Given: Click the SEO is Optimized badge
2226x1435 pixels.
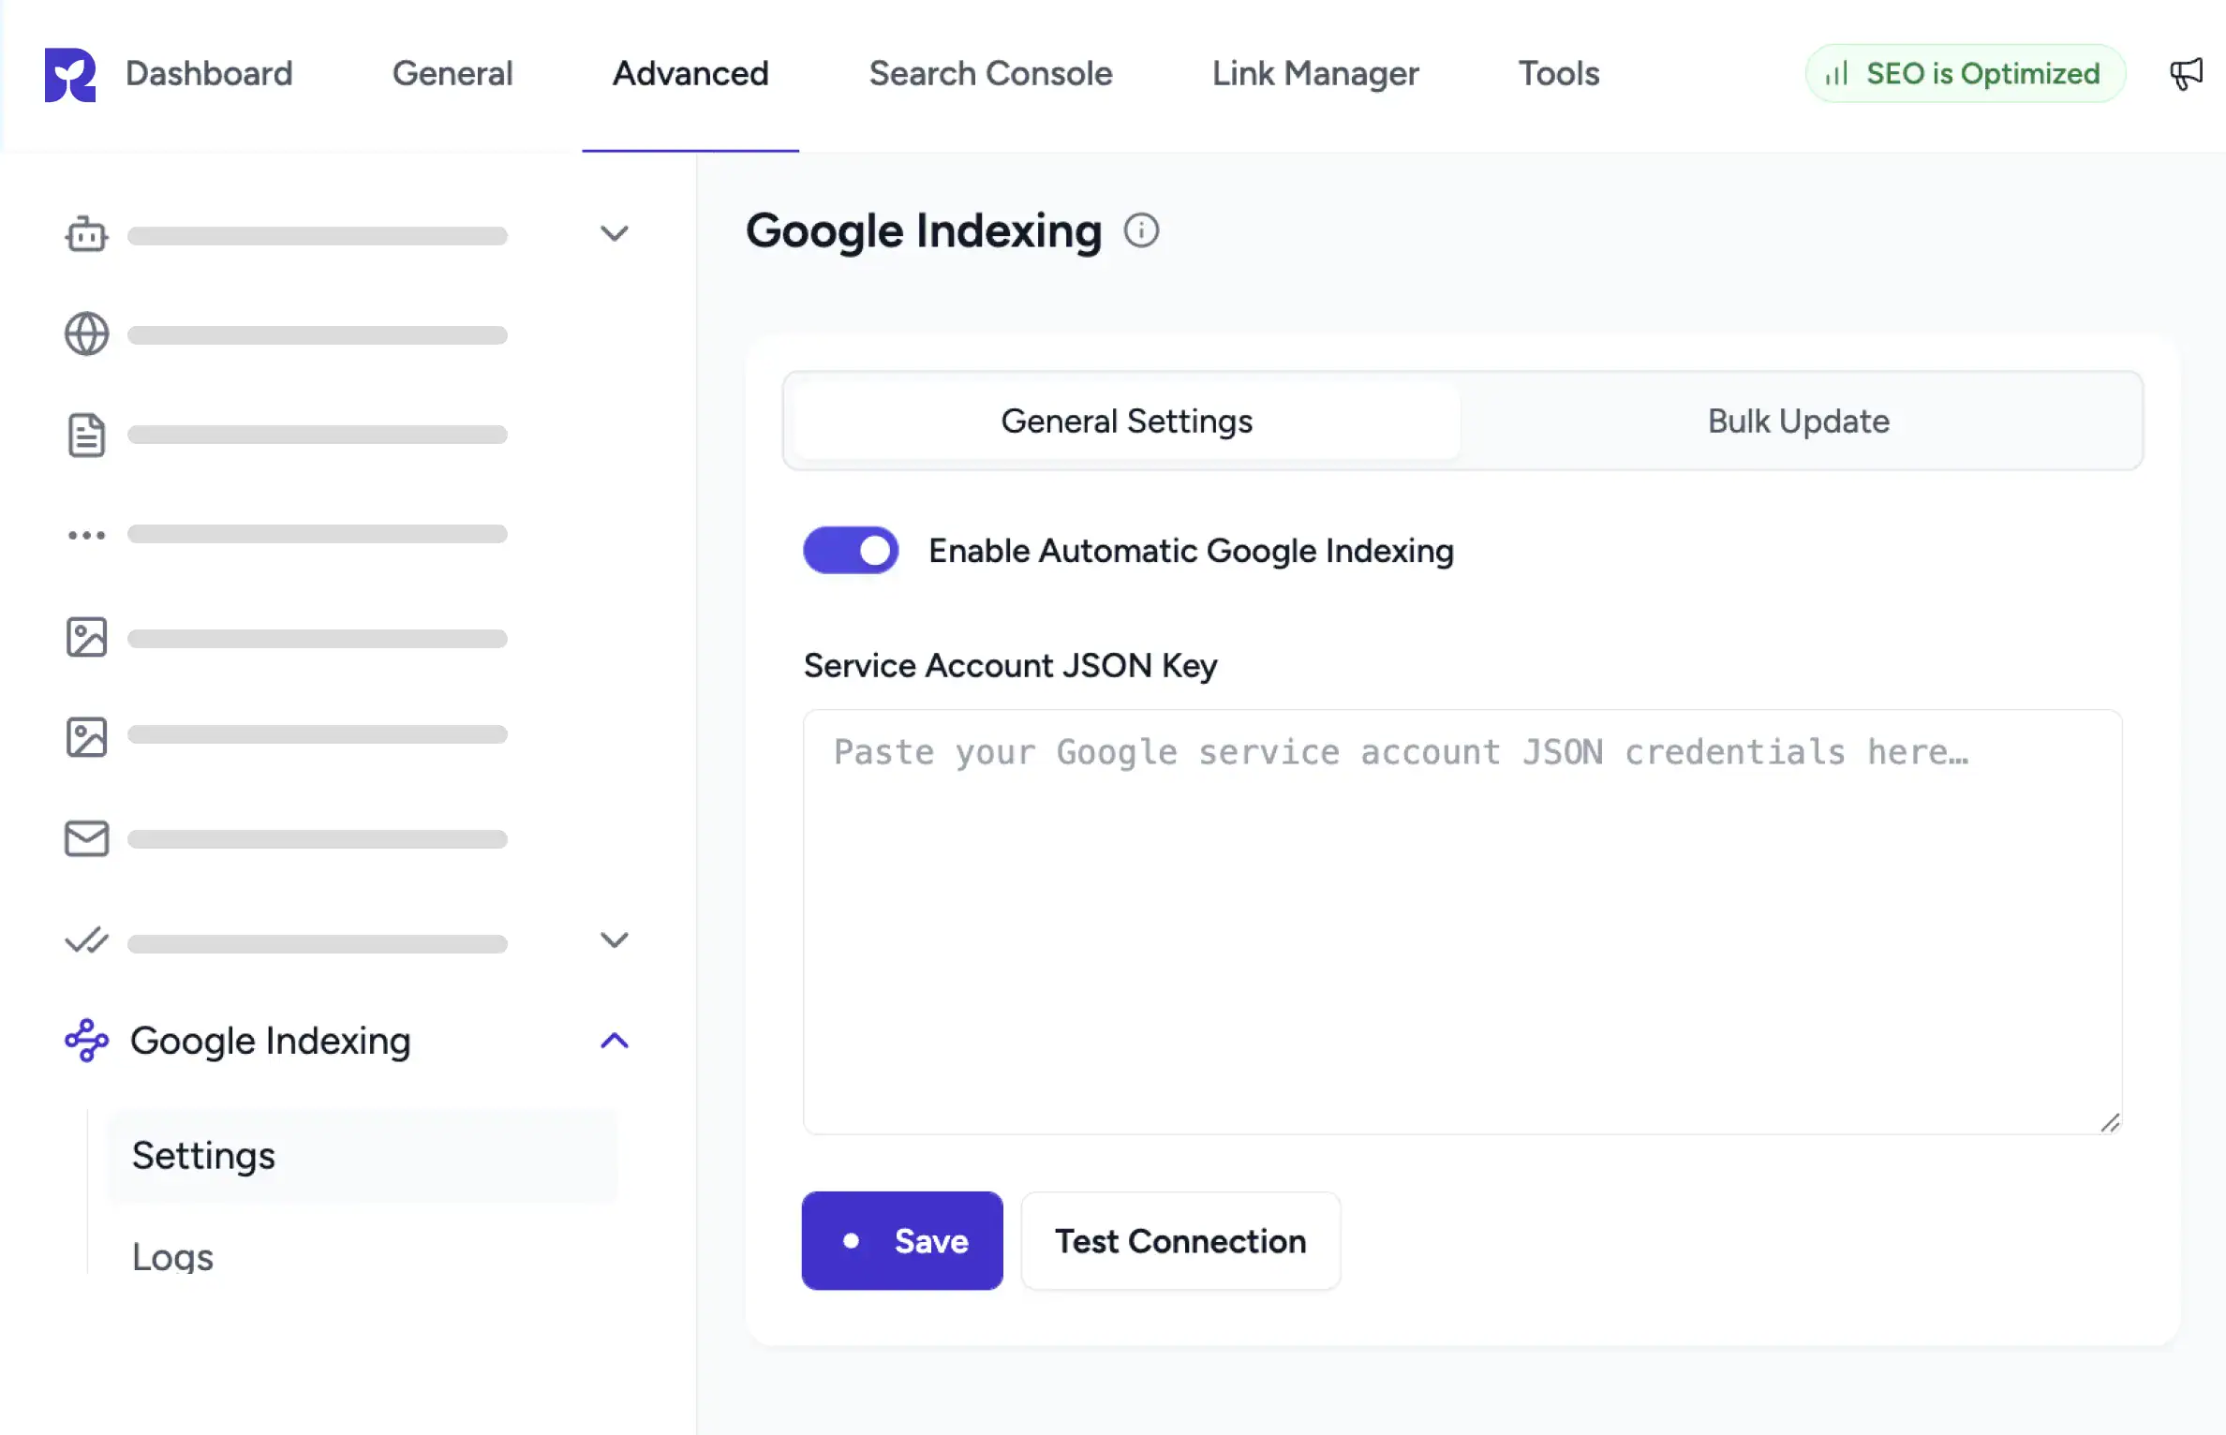Looking at the screenshot, I should pyautogui.click(x=1965, y=73).
